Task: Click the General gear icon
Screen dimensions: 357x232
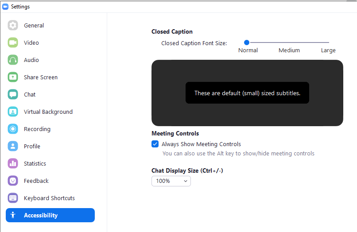Action: 13,25
